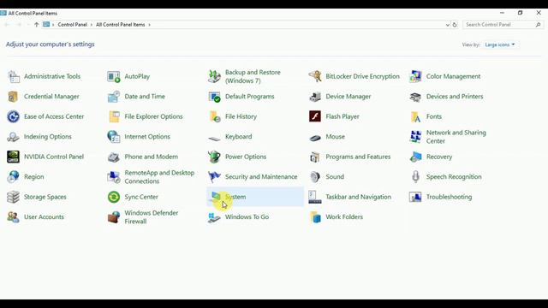Open Flash Player icon
The height and width of the screenshot is (308, 548).
[x=315, y=116]
